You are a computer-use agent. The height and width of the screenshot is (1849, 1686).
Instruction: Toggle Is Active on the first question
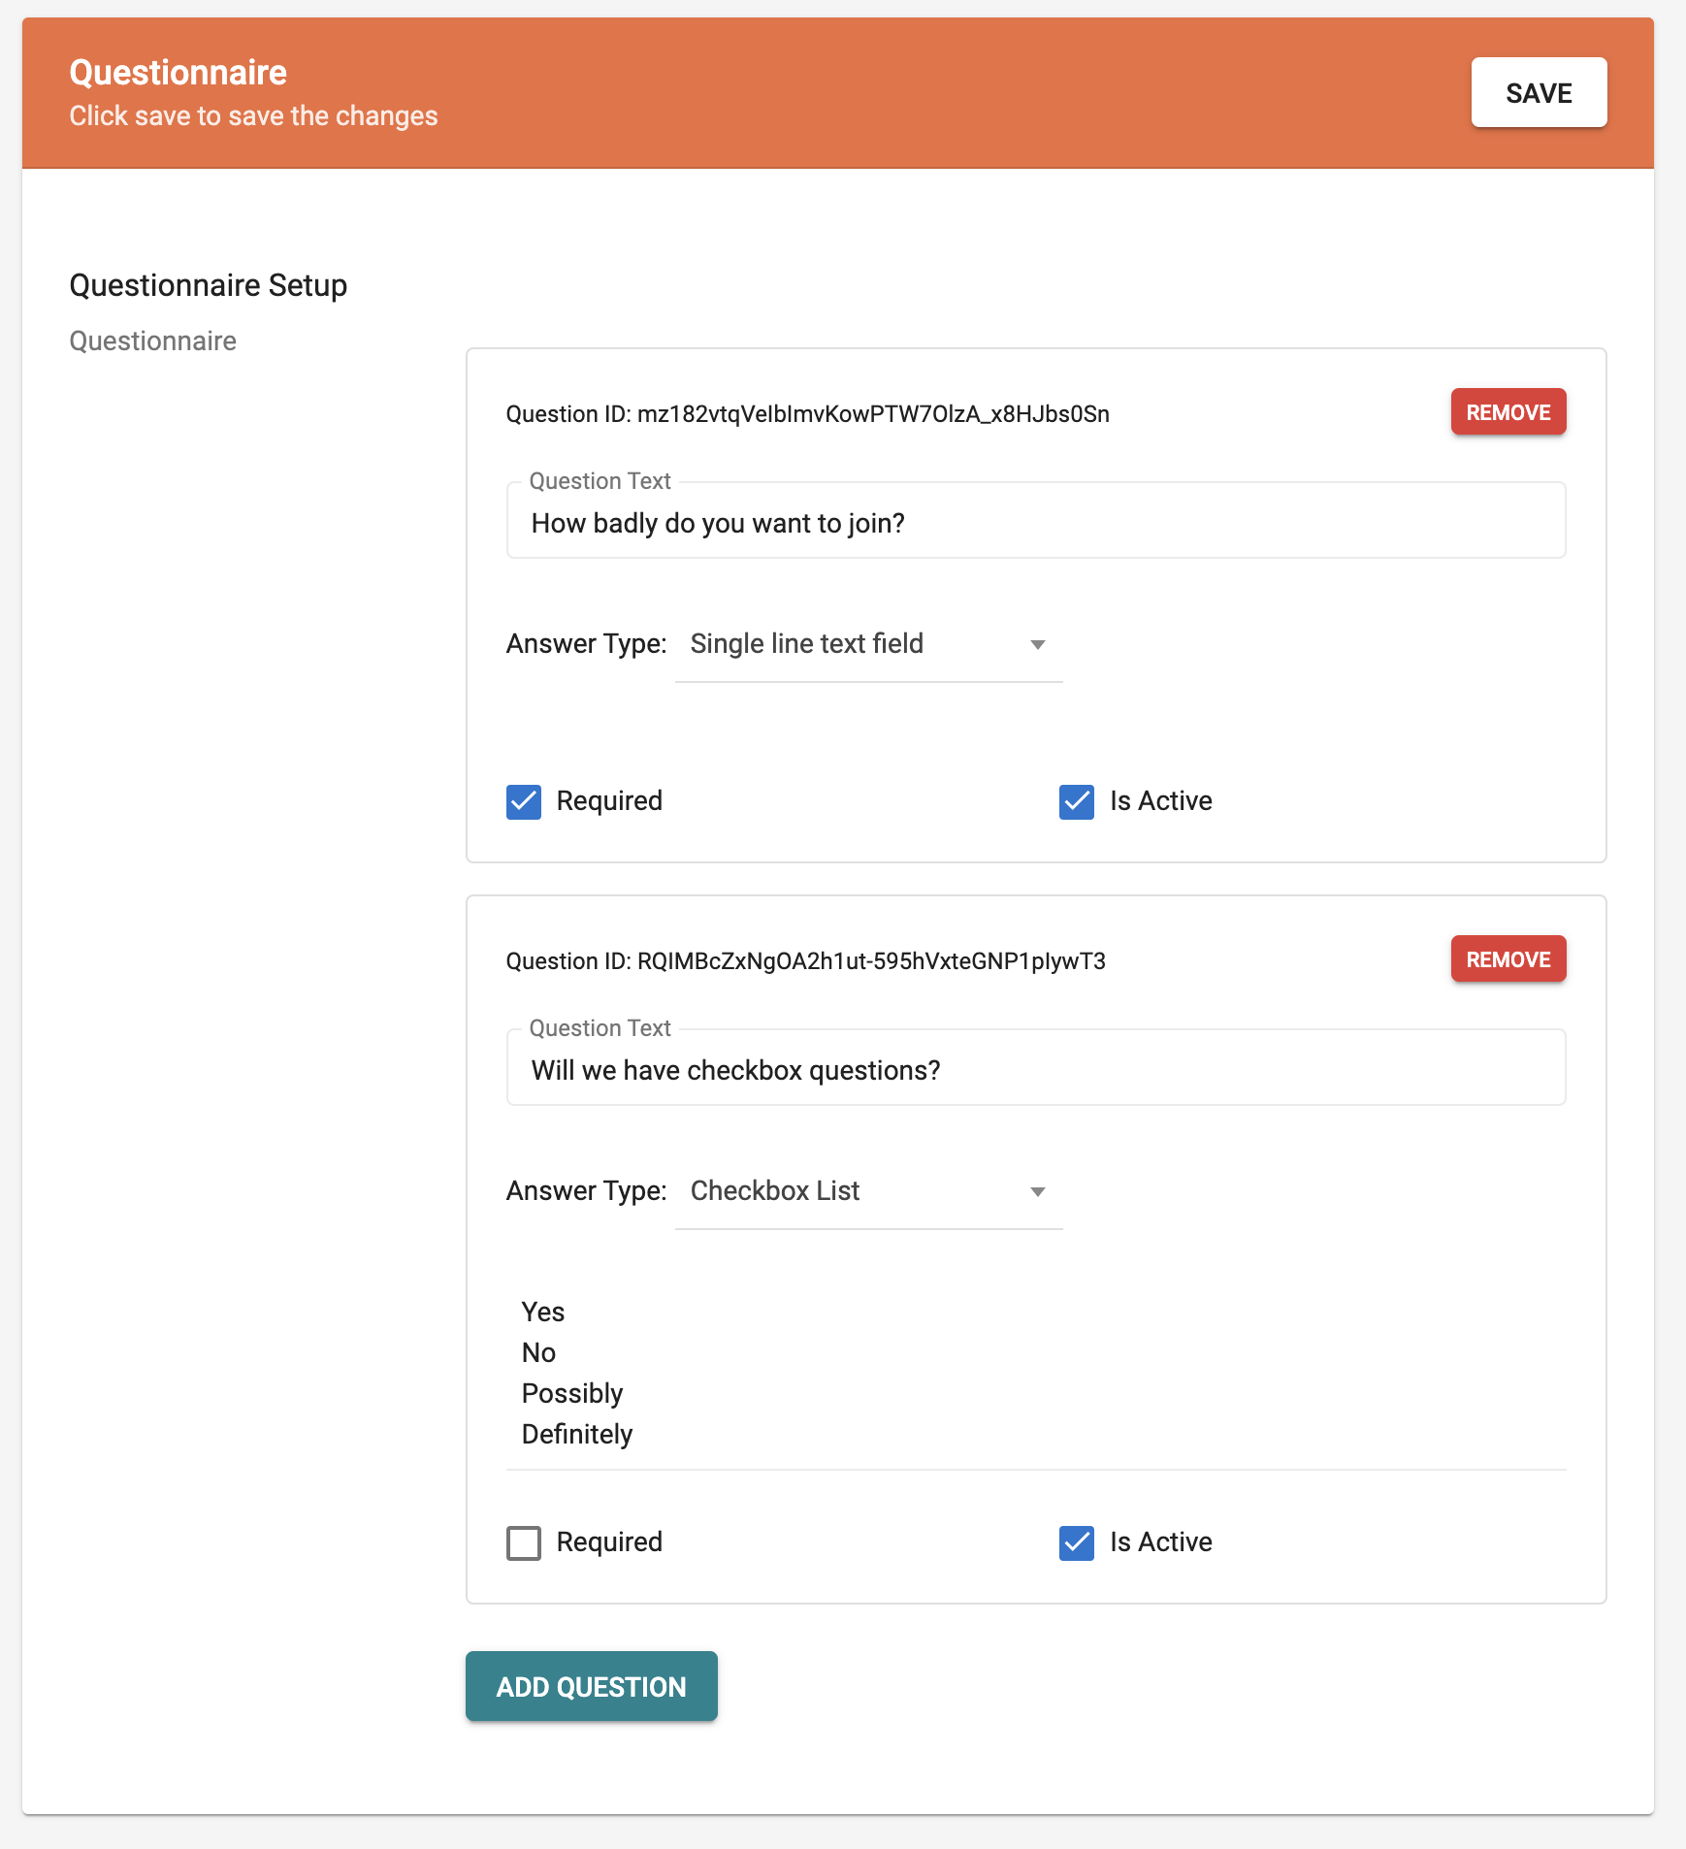pos(1077,802)
